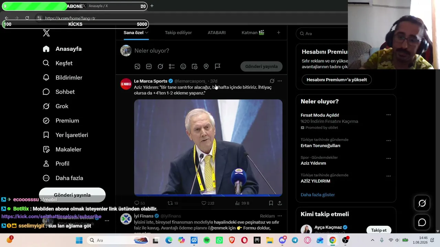440x247 pixels.
Task: Open options for Aziz Yıldırım trend
Action: (x=388, y=158)
